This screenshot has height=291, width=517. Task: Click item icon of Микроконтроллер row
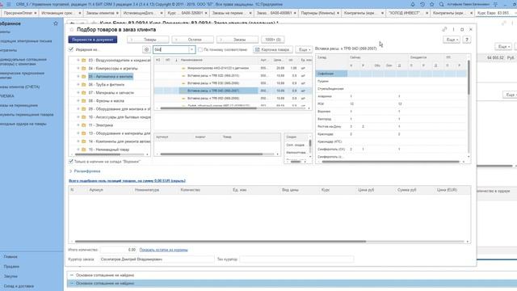[183, 68]
